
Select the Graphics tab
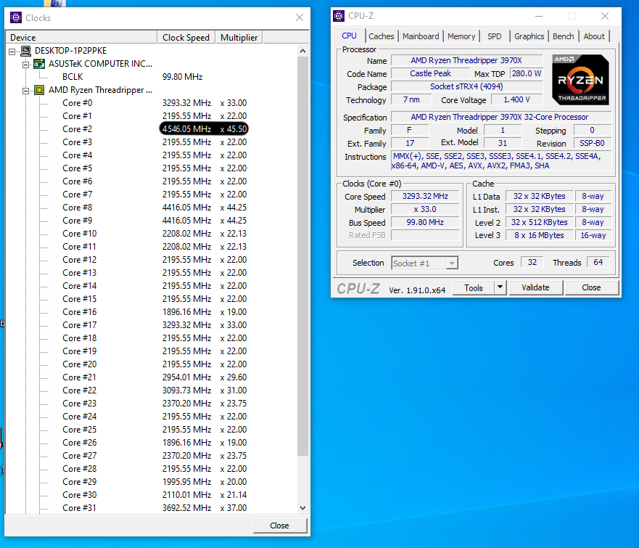[x=529, y=36]
